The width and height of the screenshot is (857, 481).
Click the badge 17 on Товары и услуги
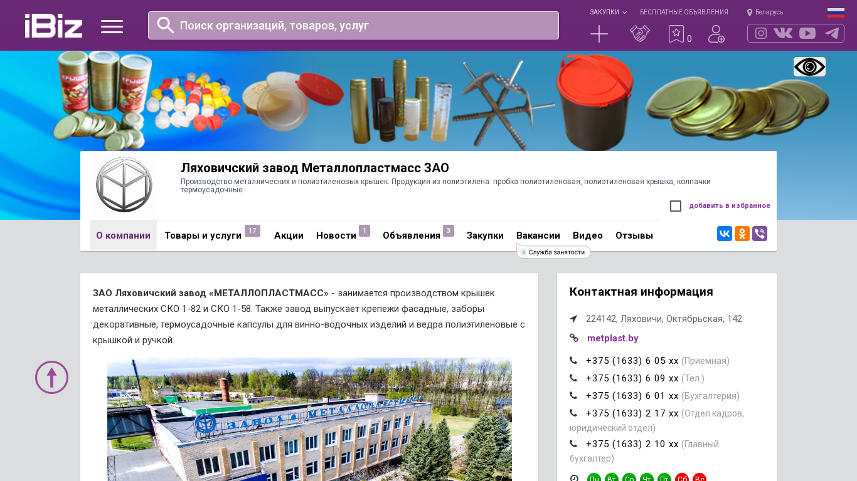click(x=252, y=231)
